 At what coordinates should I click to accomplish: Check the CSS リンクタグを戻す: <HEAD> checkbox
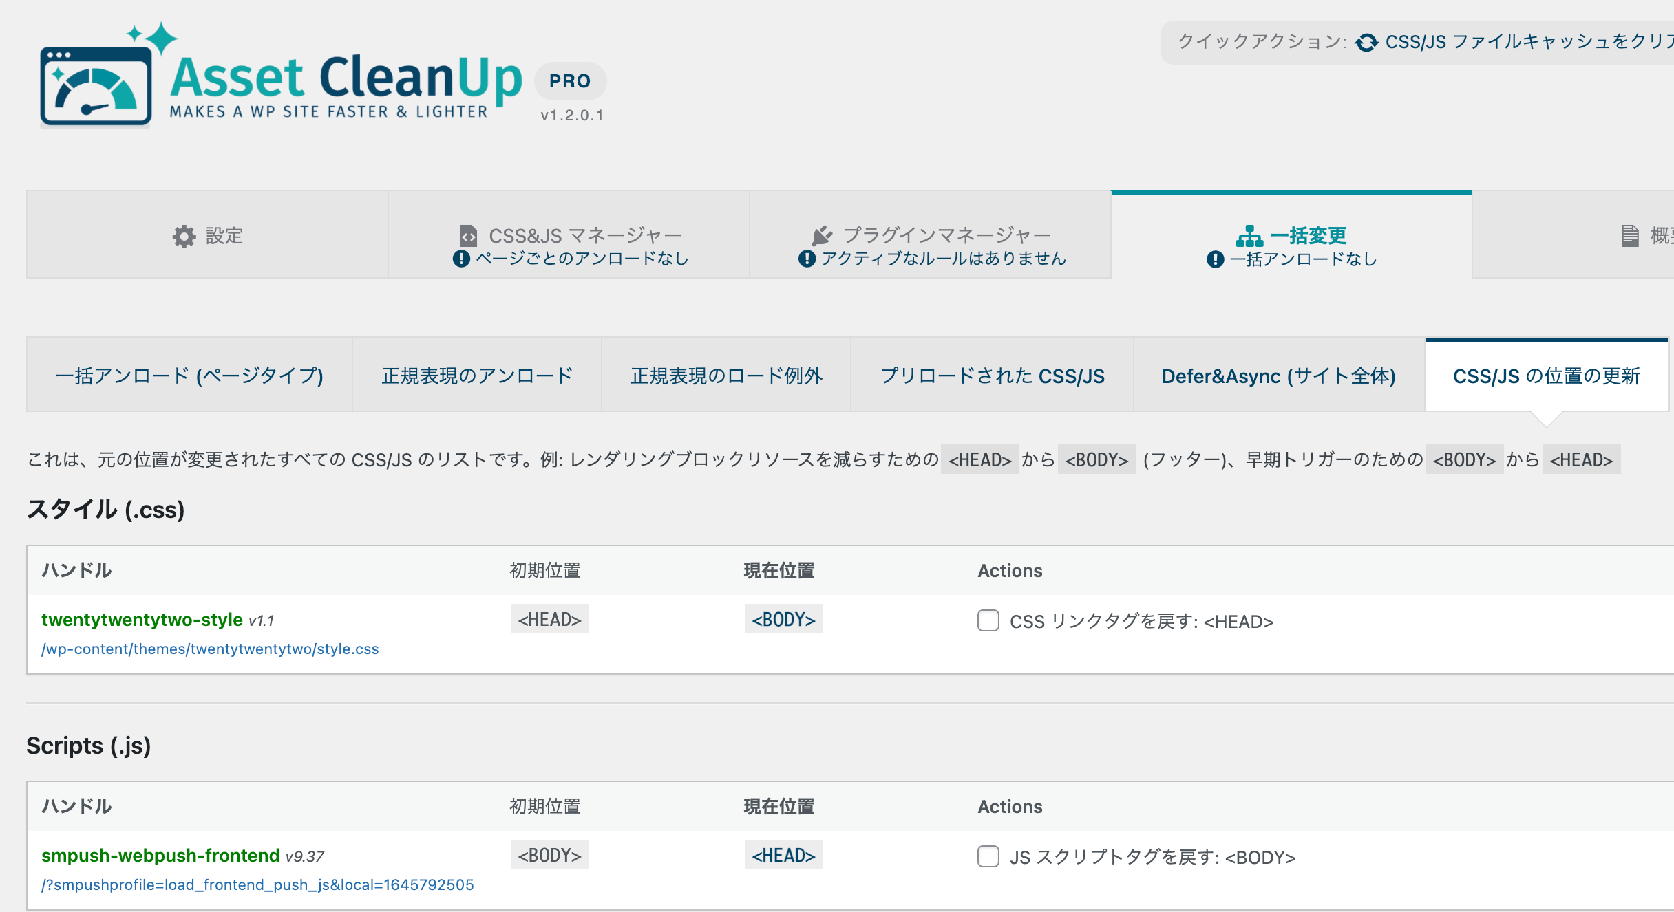[x=988, y=620]
